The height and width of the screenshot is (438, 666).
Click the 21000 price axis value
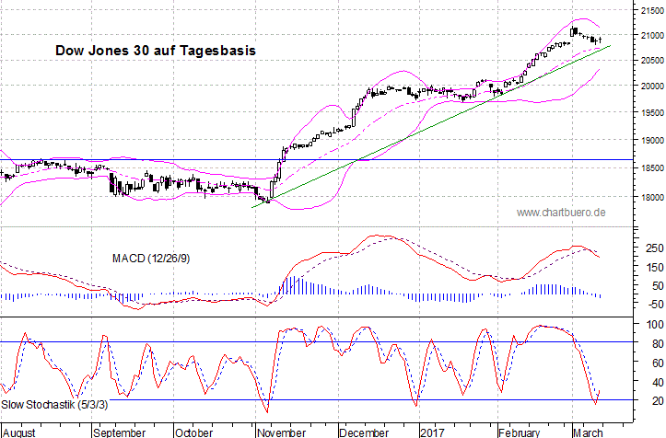click(652, 35)
